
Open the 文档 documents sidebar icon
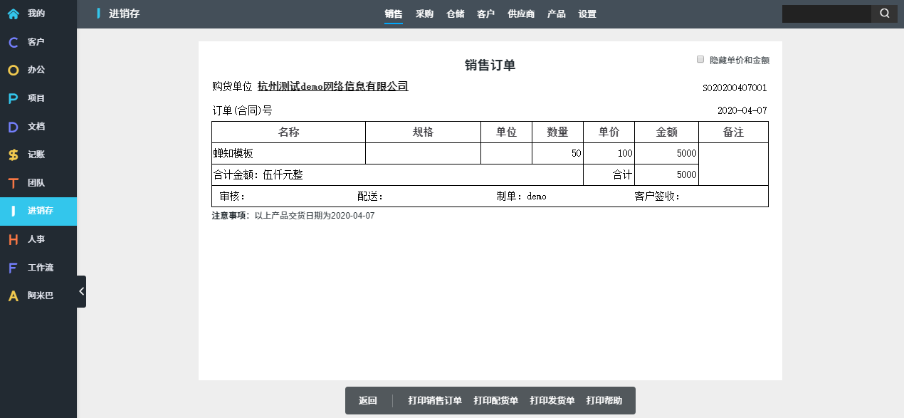(14, 127)
